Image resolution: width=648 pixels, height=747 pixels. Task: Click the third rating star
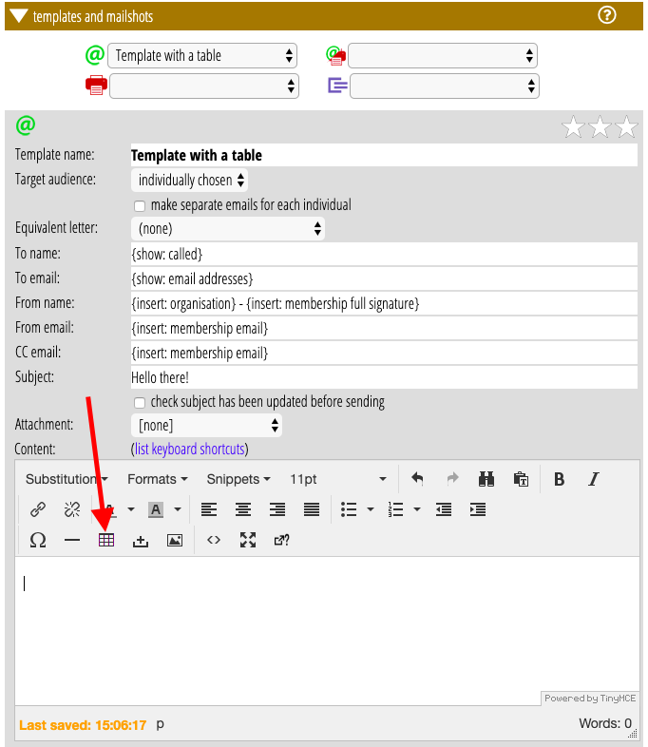point(626,126)
